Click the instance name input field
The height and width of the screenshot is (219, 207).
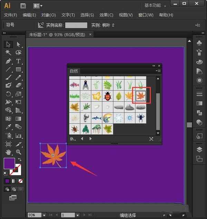(76, 25)
